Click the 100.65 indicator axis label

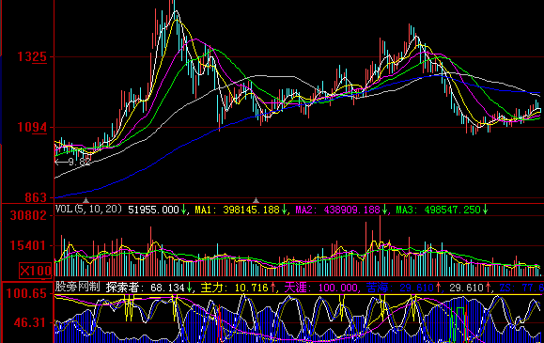[26, 294]
